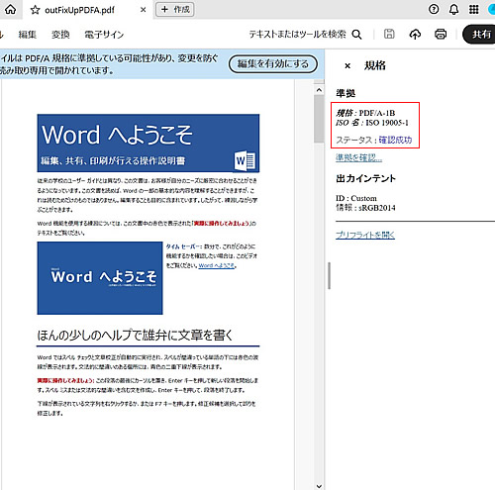Screen dimensions: 495x490
Task: Click the ほんの少しのヘルプで雄弁に文章を書く heading
Action: pos(135,335)
